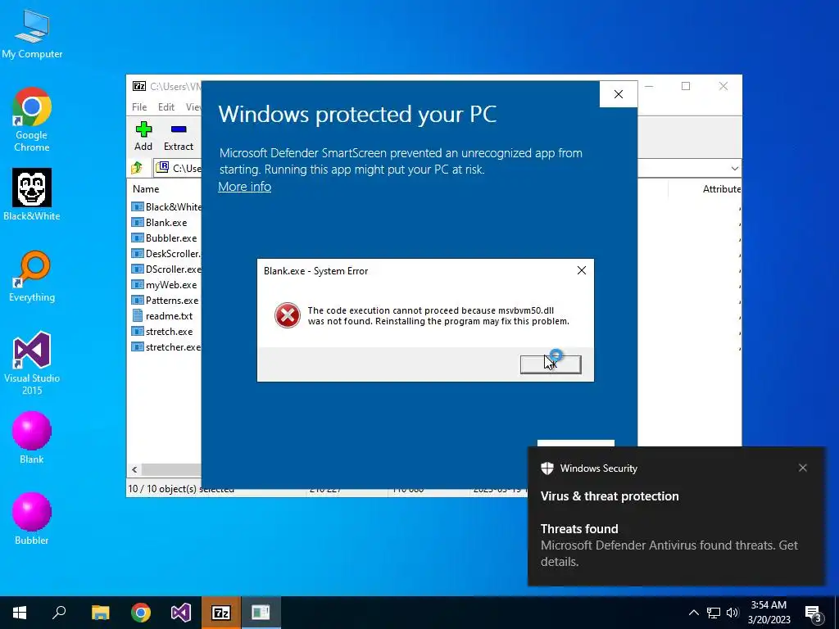Open taskbar Search

click(x=59, y=613)
